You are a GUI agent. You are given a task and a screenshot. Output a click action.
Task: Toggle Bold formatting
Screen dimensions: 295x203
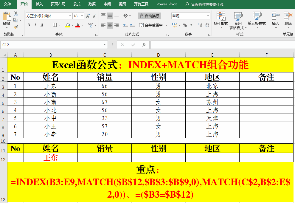29,25
